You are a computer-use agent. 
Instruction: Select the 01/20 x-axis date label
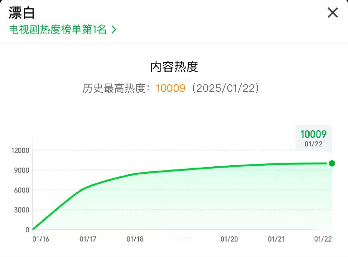[x=229, y=239]
